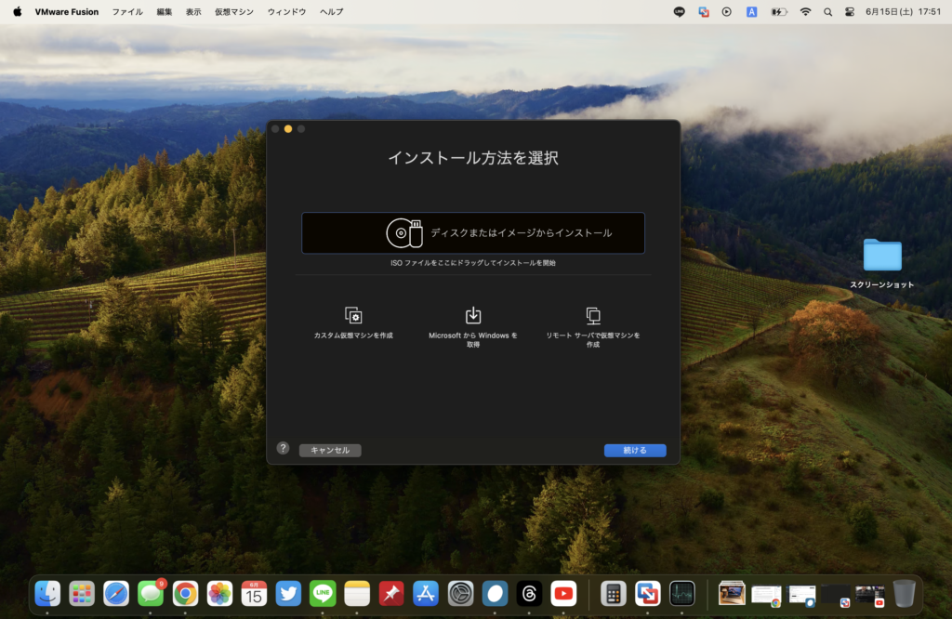Open the 仮想マシン menu

(233, 12)
